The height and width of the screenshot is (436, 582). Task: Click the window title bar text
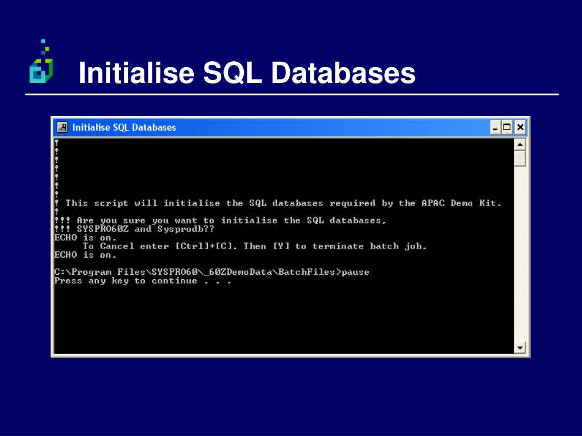[x=124, y=128]
